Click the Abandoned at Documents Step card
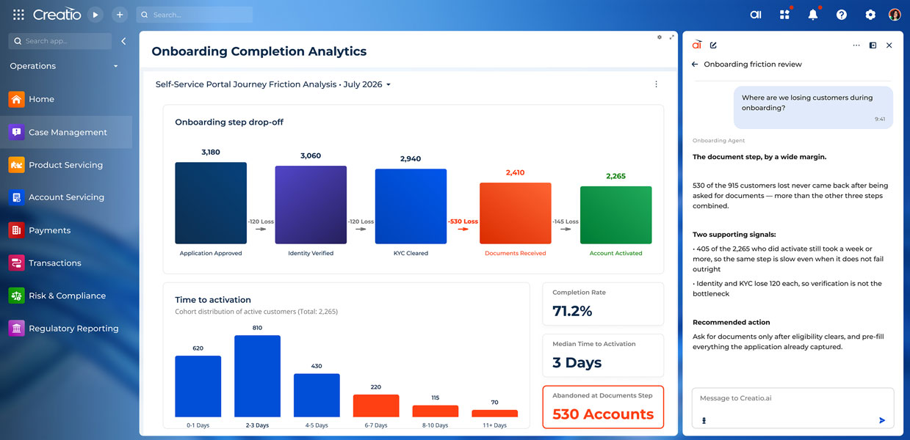 click(603, 407)
